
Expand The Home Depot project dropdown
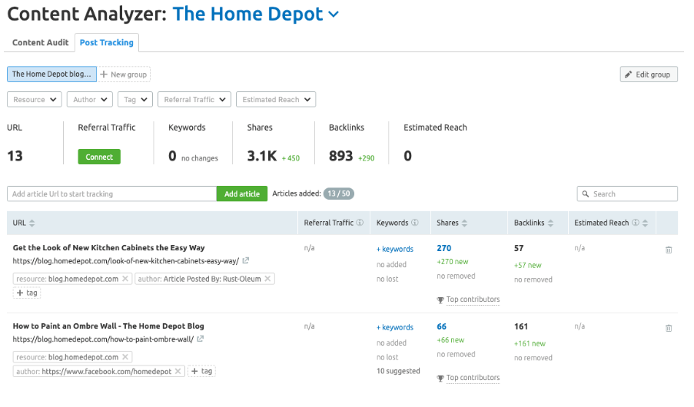pos(333,14)
